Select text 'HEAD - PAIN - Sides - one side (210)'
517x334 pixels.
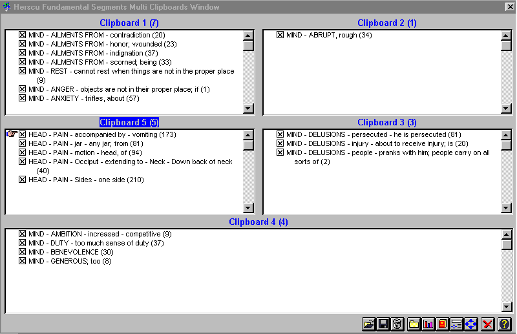point(86,180)
